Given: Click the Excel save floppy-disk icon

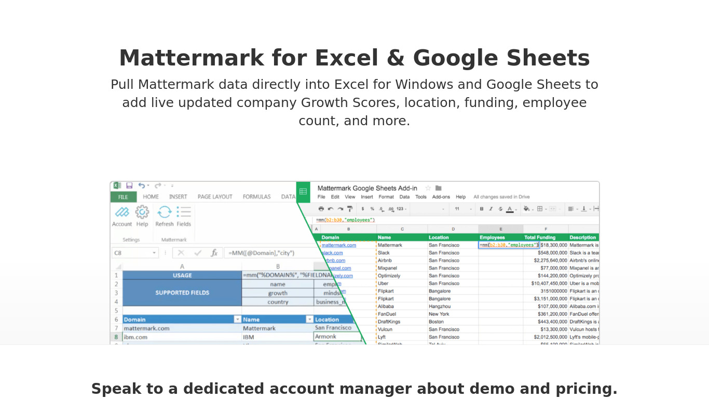Looking at the screenshot, I should (x=129, y=185).
